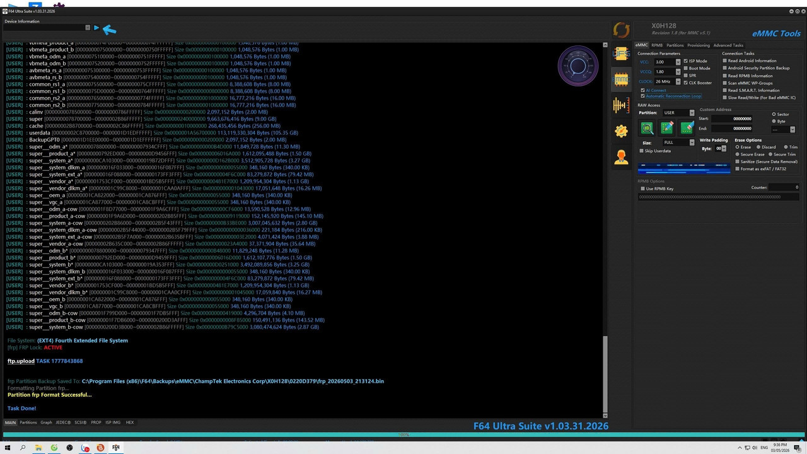Open the VCC voltage dropdown
807x454 pixels.
tap(679, 62)
